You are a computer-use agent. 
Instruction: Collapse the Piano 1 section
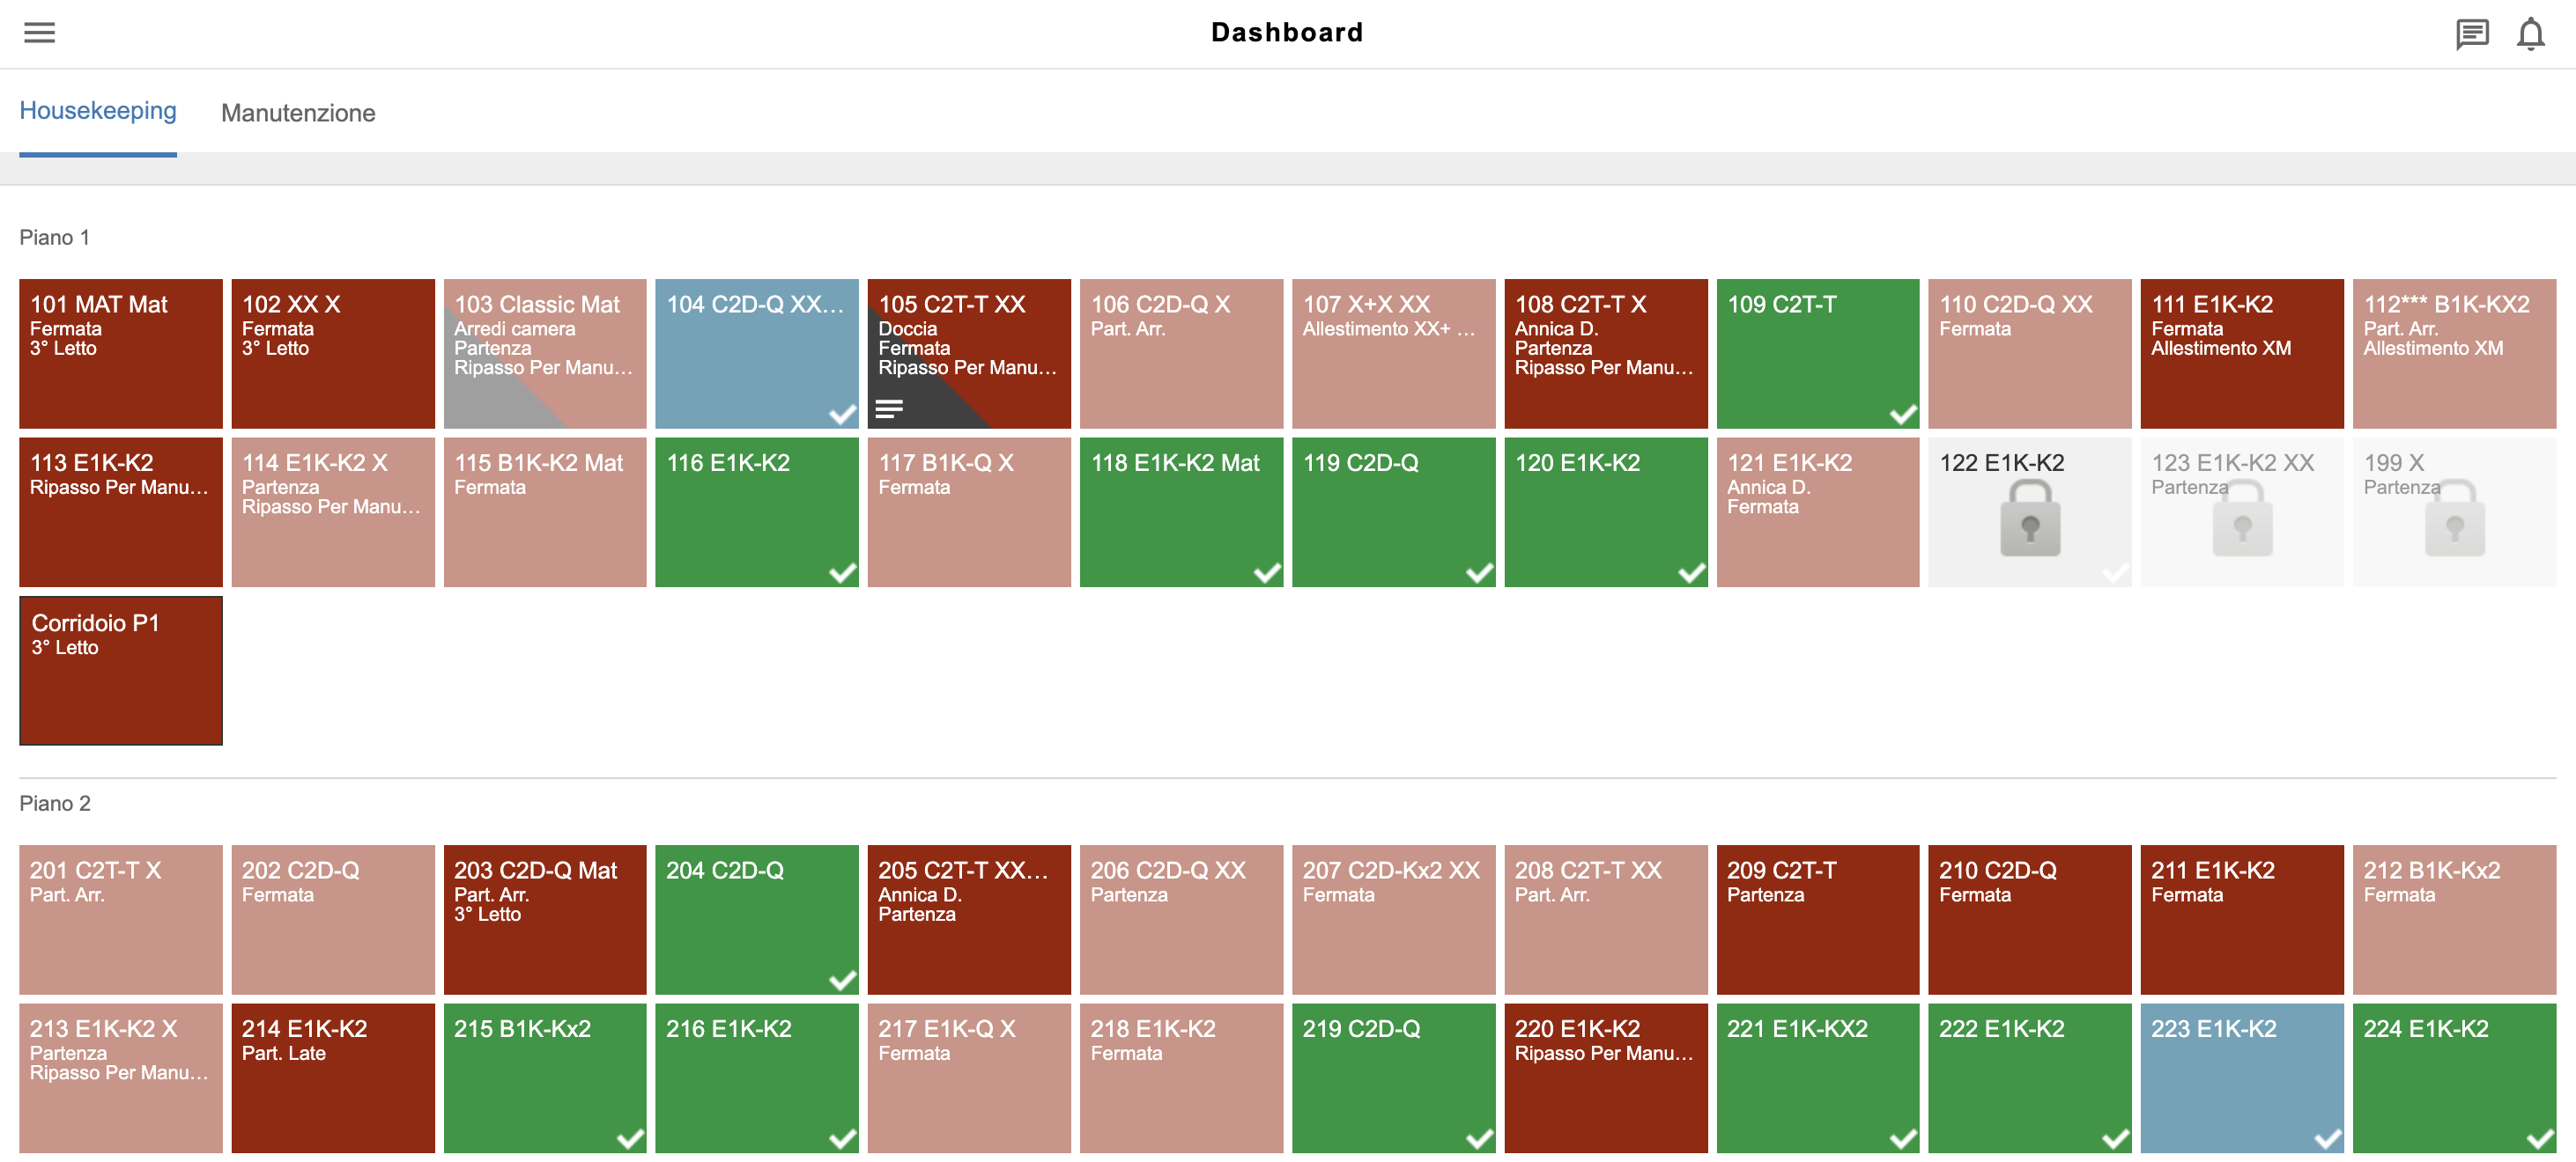coord(53,237)
